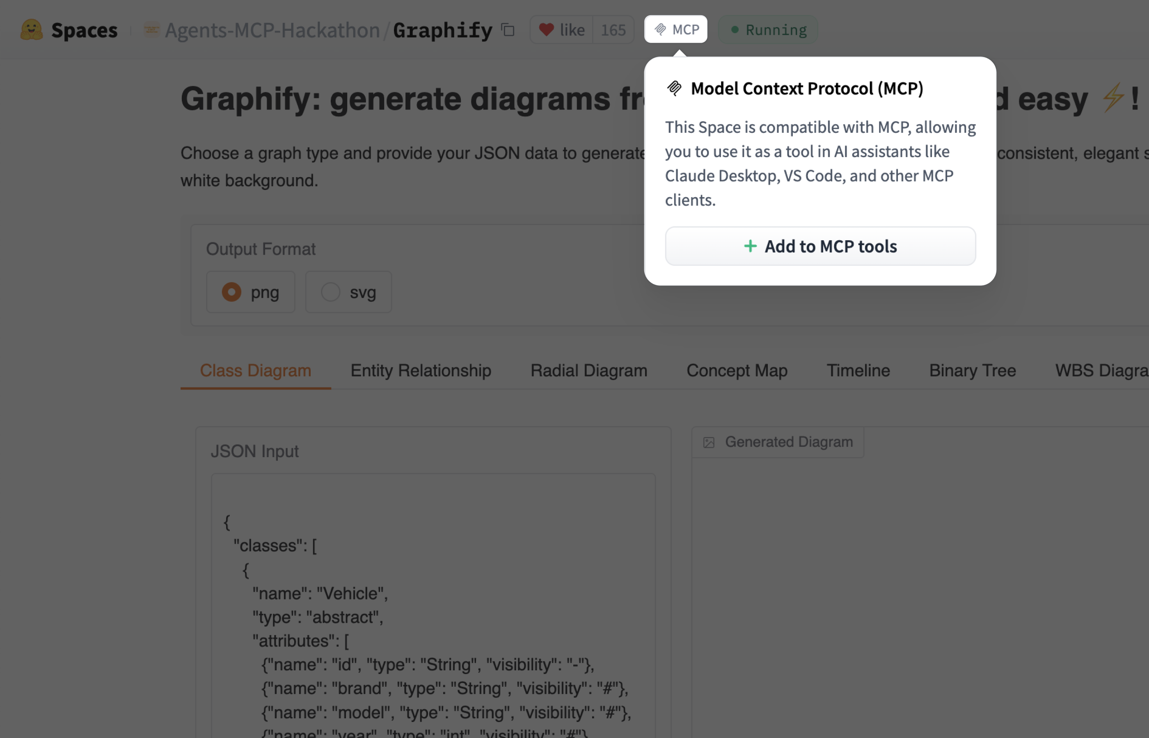This screenshot has width=1149, height=738.
Task: Click the Agents-MCP-Hackathon organization avatar
Action: click(x=151, y=30)
